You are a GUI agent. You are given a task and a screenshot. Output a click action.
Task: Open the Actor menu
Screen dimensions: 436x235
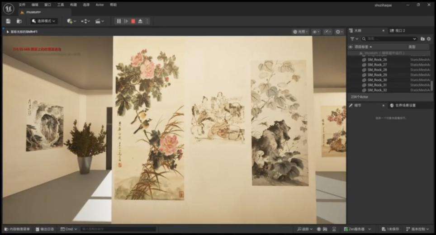(x=100, y=5)
